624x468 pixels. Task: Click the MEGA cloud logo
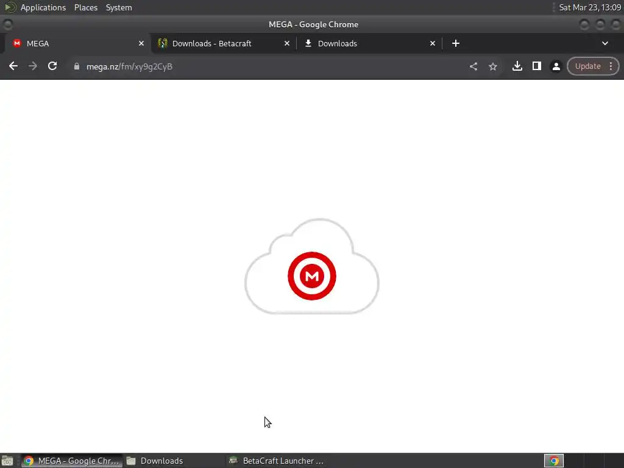click(311, 267)
